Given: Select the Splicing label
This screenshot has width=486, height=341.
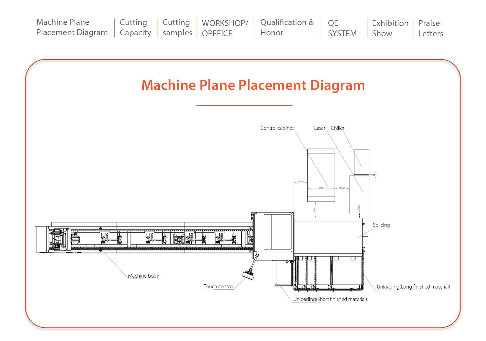Looking at the screenshot, I should click(x=381, y=225).
